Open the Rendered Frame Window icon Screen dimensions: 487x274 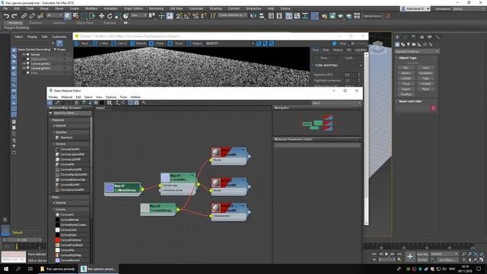[333, 16]
